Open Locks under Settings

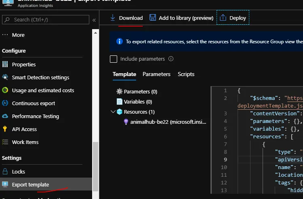pos(18,171)
